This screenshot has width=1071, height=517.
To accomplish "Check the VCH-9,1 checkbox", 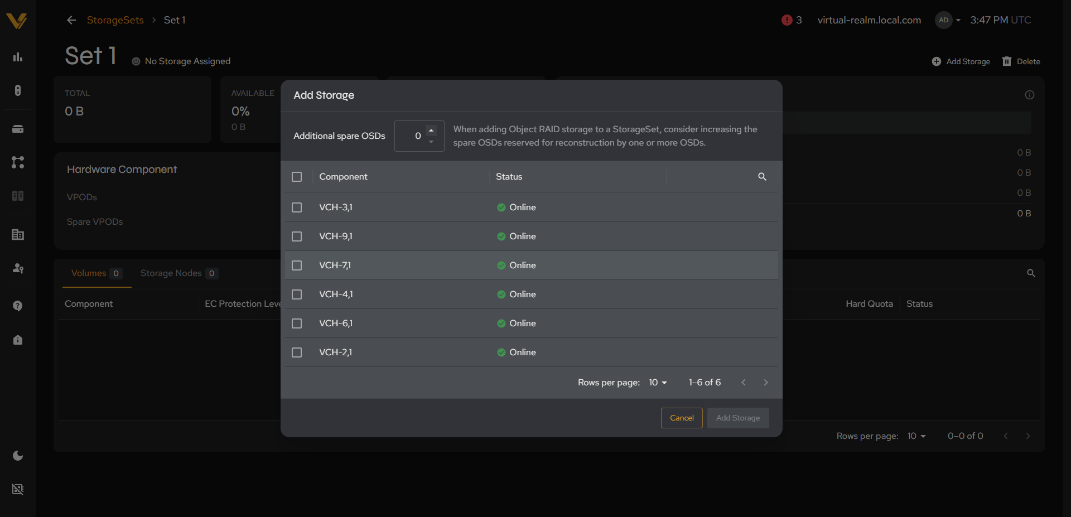I will pyautogui.click(x=297, y=236).
